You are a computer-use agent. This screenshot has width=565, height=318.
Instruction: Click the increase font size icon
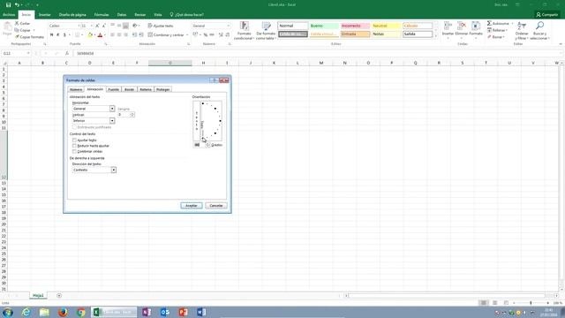[x=97, y=26]
